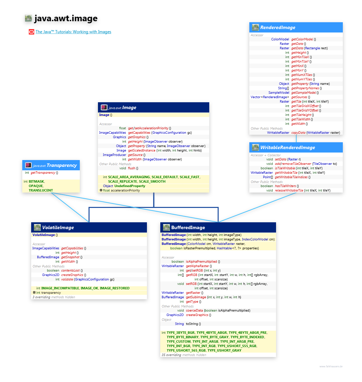Viewport: 362px width, 382px height.
Task: Click getRaster method in BufferedImage
Action: [x=193, y=293]
